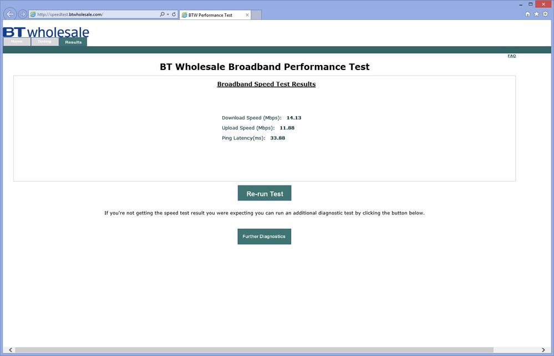Viewport: 554px width, 356px height.
Task: Click the scroll right arrow
Action: click(x=543, y=350)
